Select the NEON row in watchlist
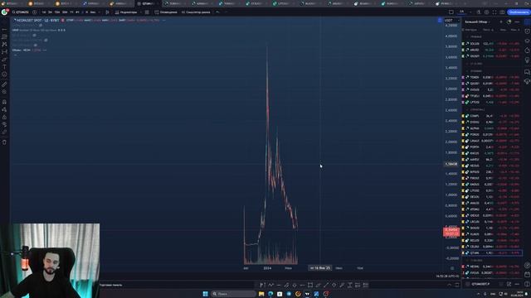Screen dimensions: 531x298 pos(492,267)
